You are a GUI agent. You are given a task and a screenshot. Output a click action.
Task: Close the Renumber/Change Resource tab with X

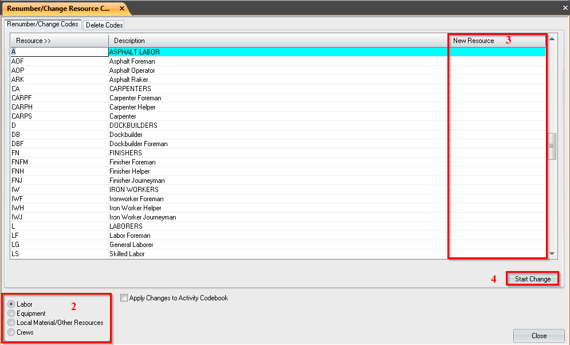(122, 8)
